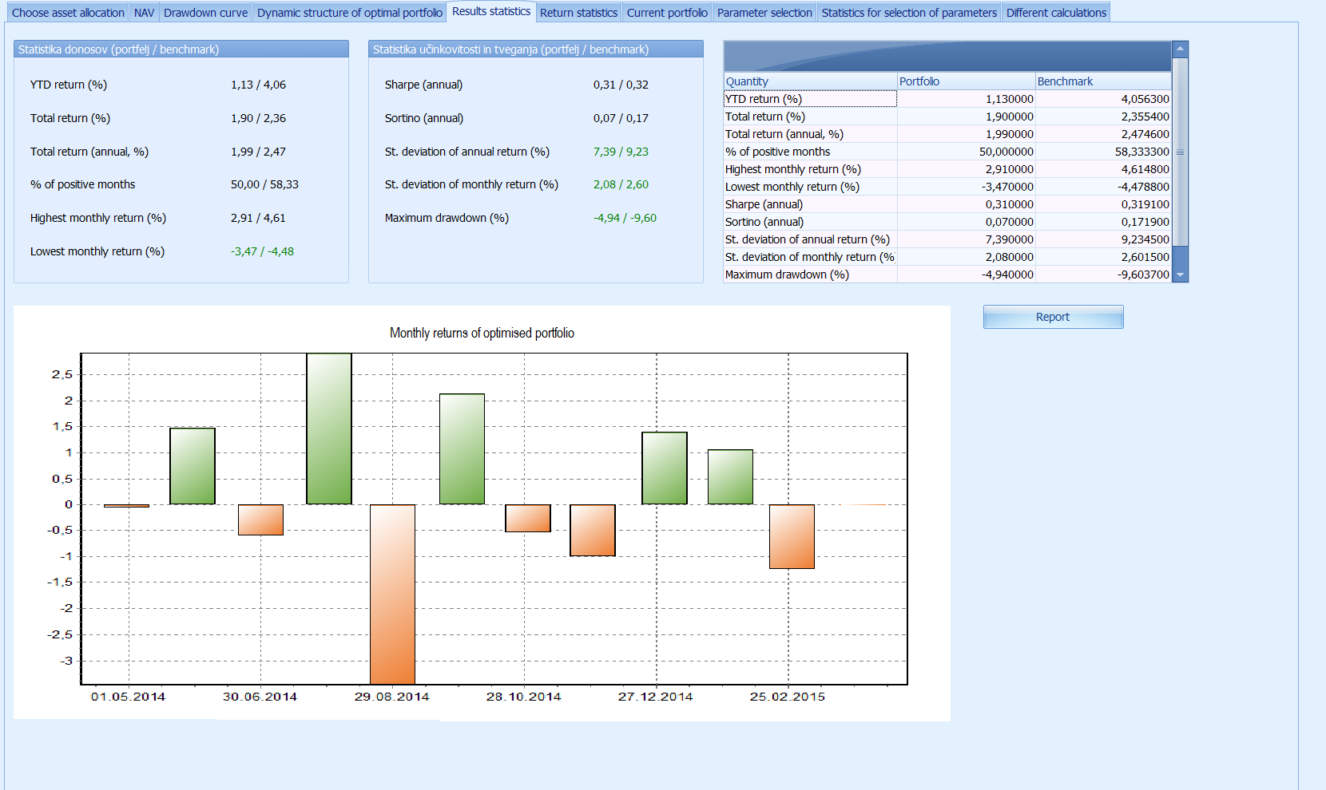1326x790 pixels.
Task: Select Sortino (annual) table cell
Action: (810, 222)
